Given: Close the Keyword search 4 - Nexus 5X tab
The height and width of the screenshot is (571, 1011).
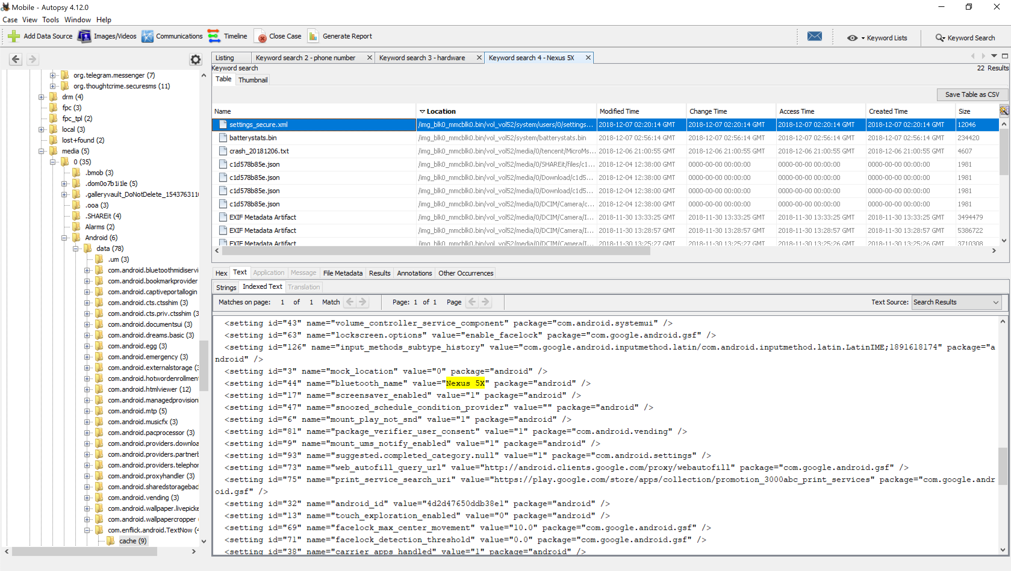Looking at the screenshot, I should [x=588, y=58].
